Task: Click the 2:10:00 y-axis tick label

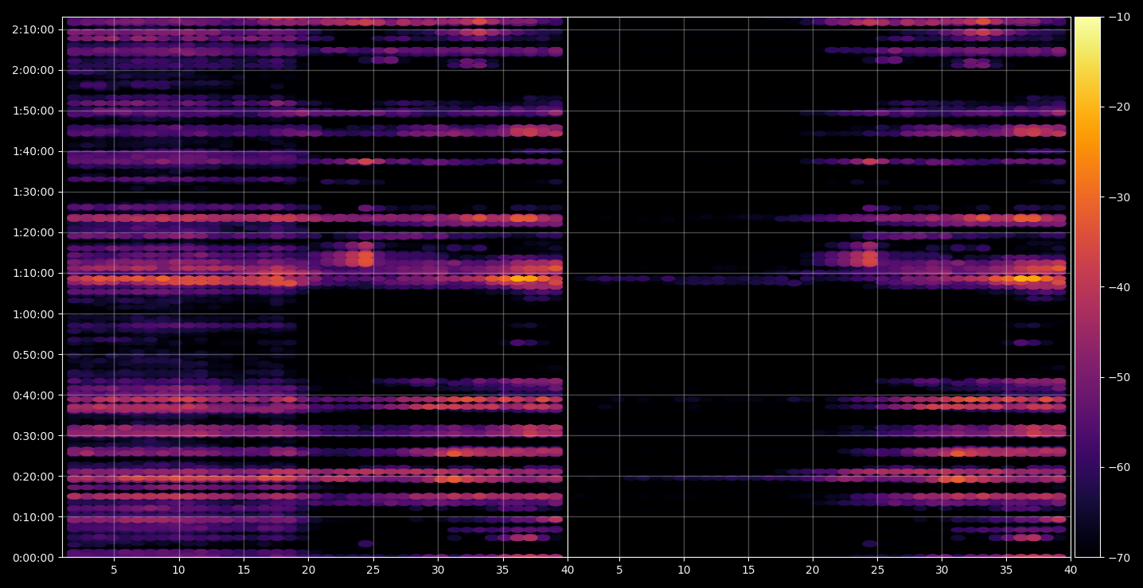Action: point(33,29)
